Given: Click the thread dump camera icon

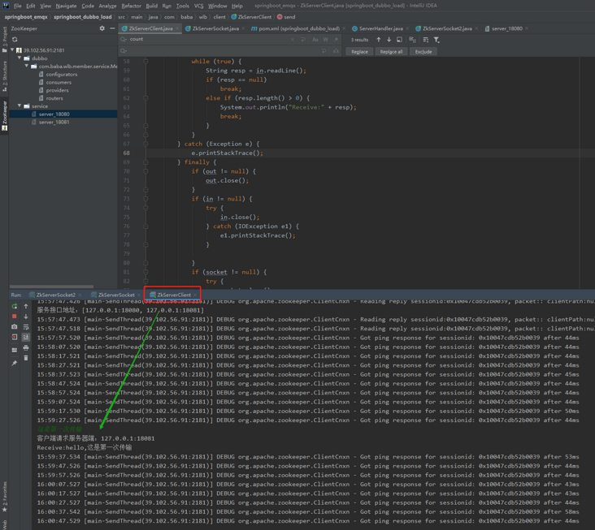Looking at the screenshot, I should coord(15,327).
